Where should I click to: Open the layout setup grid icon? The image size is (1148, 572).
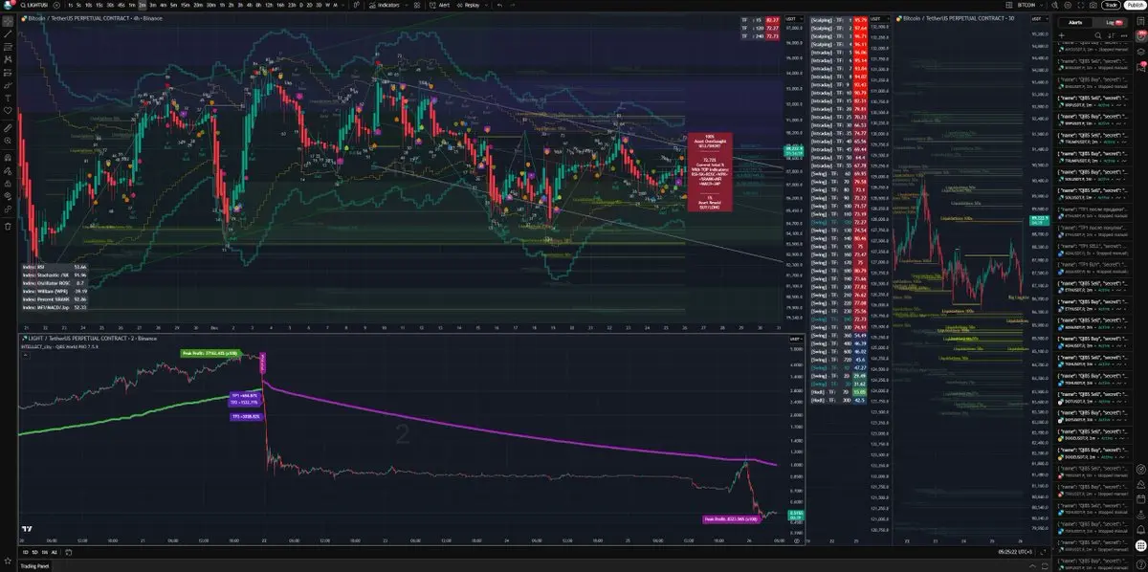(x=1008, y=5)
